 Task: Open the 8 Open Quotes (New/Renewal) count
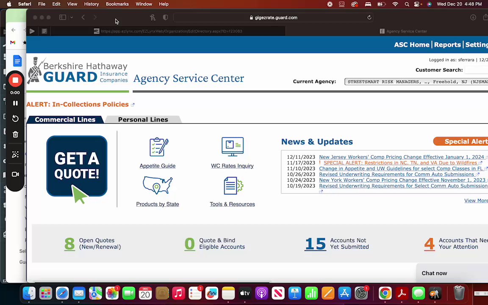pyautogui.click(x=69, y=244)
